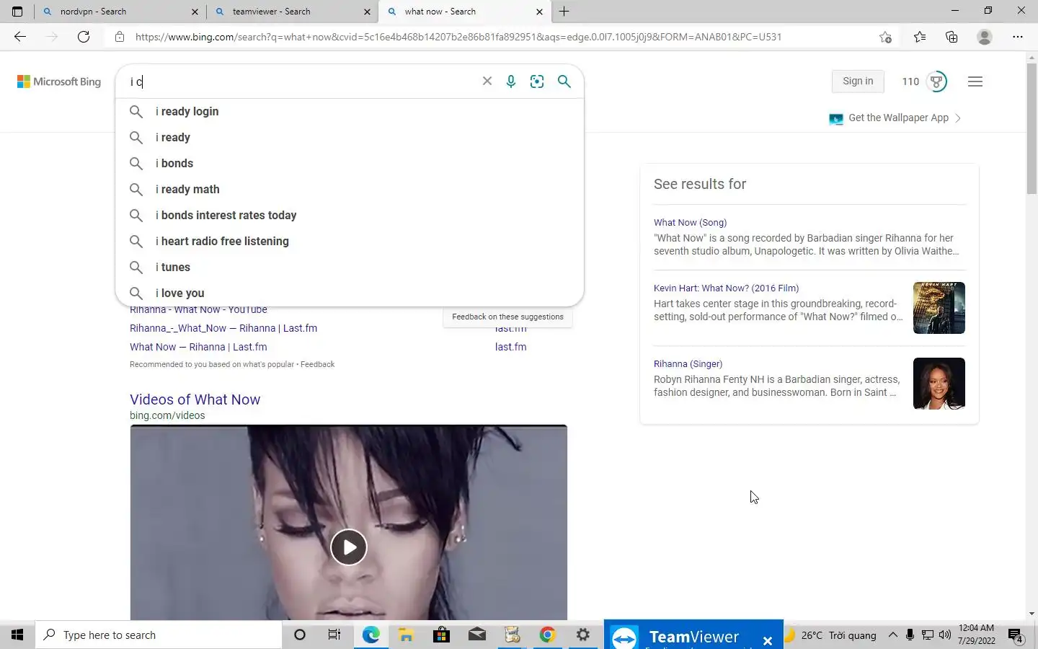View site information lock icon
The image size is (1038, 649).
(x=120, y=37)
